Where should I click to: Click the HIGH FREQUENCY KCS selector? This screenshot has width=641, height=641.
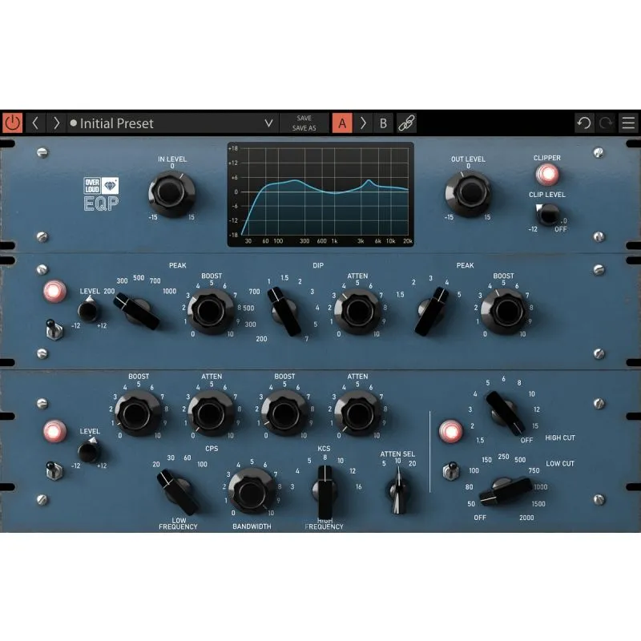click(325, 492)
